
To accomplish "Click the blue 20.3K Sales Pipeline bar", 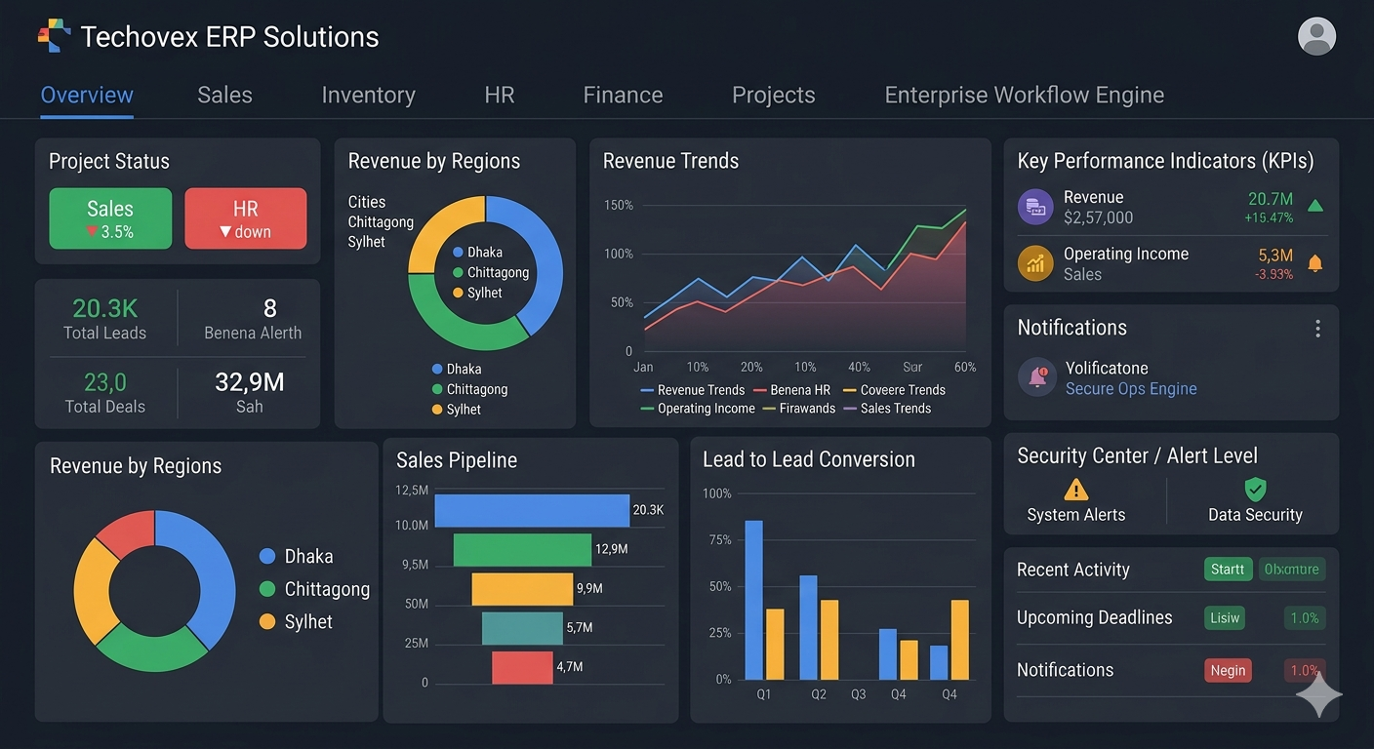I will [532, 511].
